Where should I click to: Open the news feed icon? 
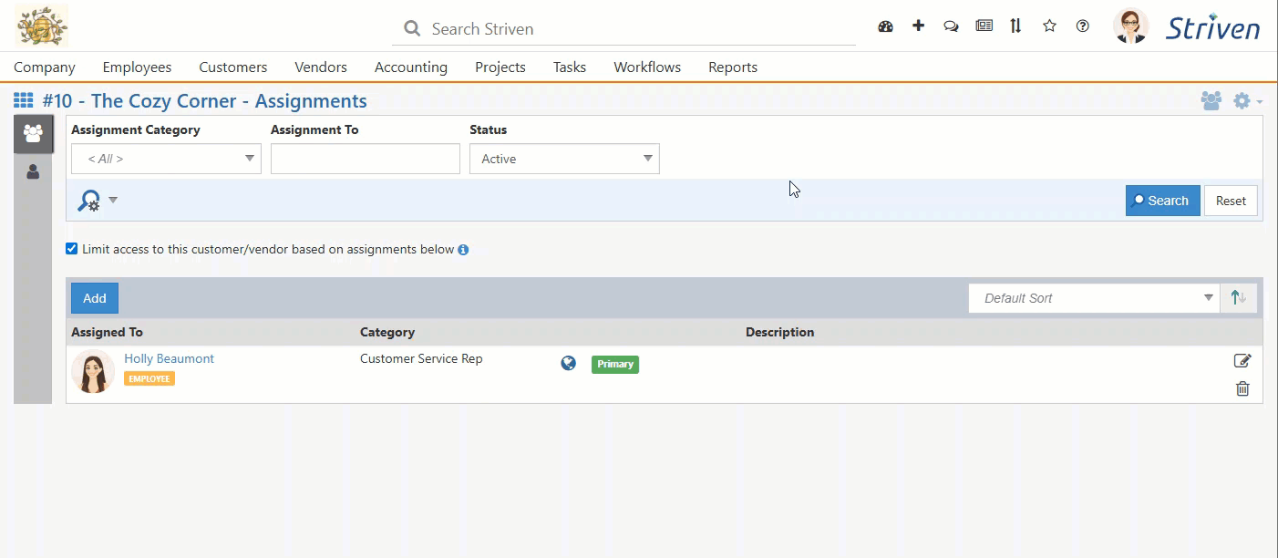(984, 26)
